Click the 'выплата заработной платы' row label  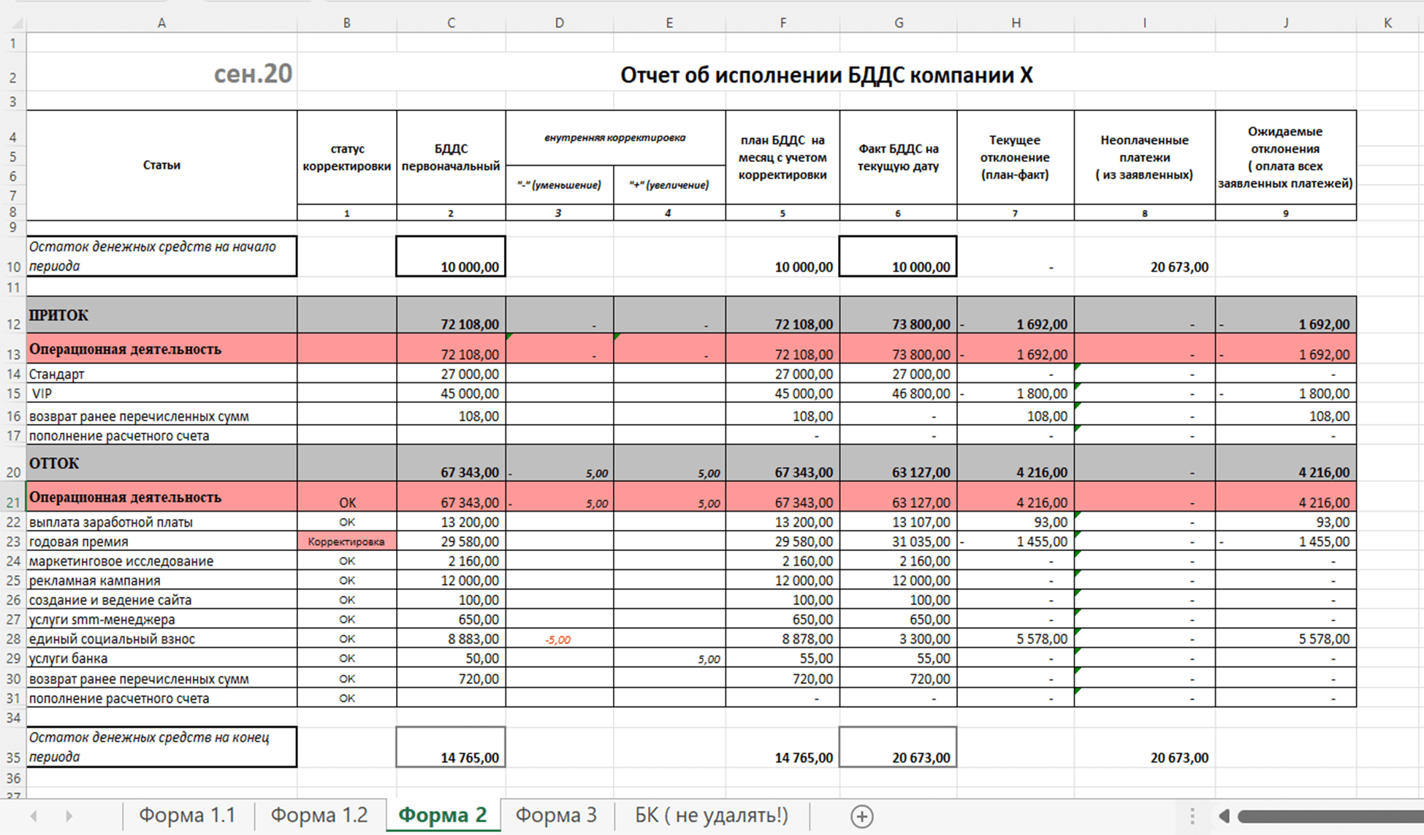pyautogui.click(x=161, y=522)
